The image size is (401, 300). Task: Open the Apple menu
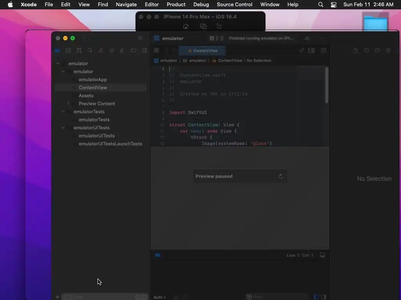(10, 5)
